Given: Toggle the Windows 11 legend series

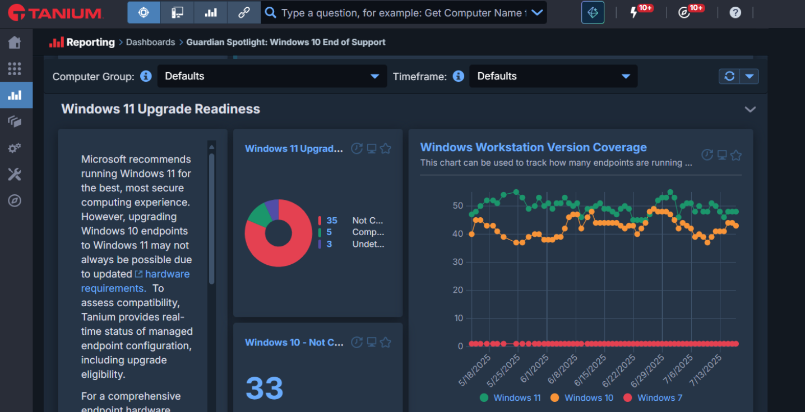Looking at the screenshot, I should pos(510,398).
